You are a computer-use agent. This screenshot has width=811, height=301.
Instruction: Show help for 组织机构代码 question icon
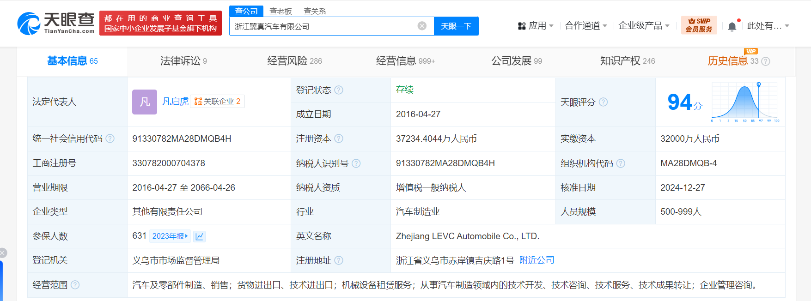(621, 163)
